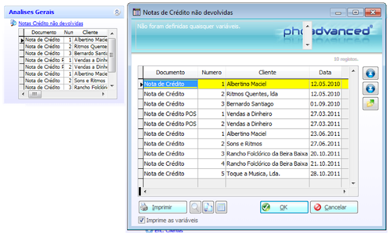
Task: Select the highlighted Albertino Maciel cell dated 12.05.2010
Action: [268, 84]
